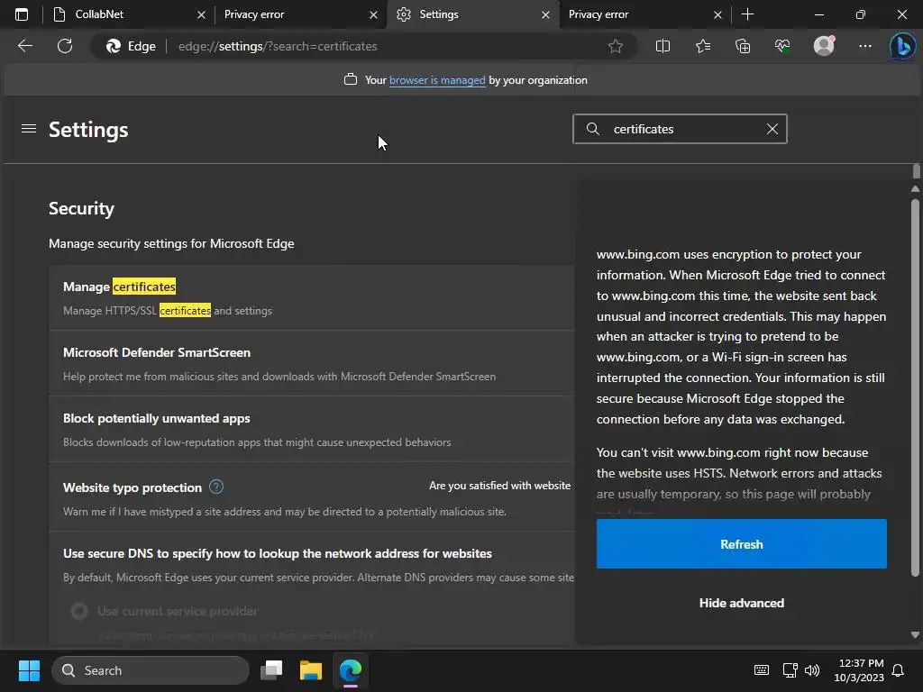This screenshot has width=923, height=692.
Task: Follow the browser is managed link
Action: pos(437,80)
